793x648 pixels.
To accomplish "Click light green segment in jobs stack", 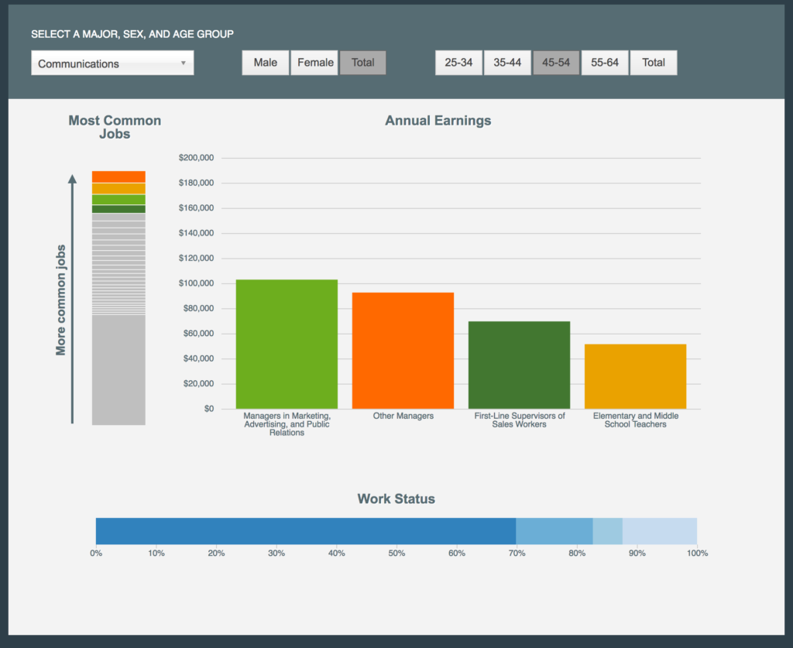I will (118, 200).
